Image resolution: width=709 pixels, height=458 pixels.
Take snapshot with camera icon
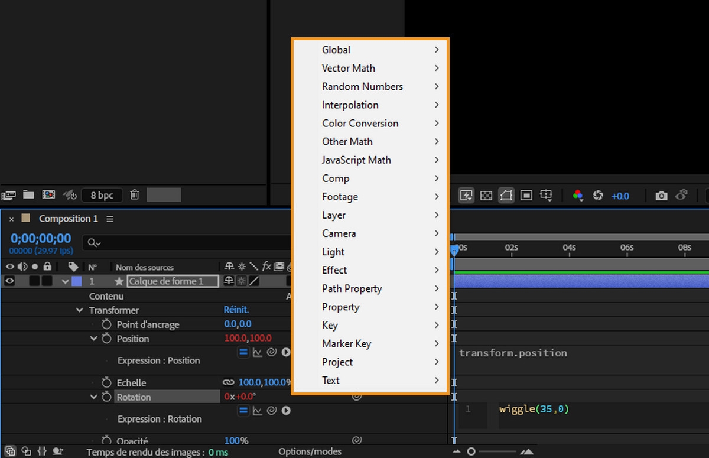pos(662,195)
